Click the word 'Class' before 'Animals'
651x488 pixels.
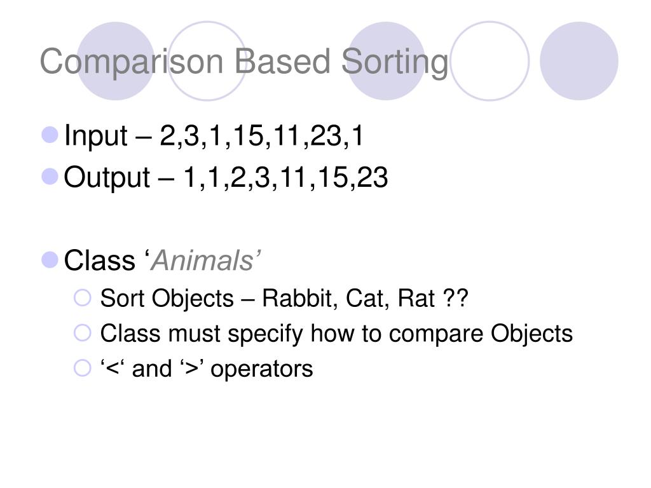point(100,261)
